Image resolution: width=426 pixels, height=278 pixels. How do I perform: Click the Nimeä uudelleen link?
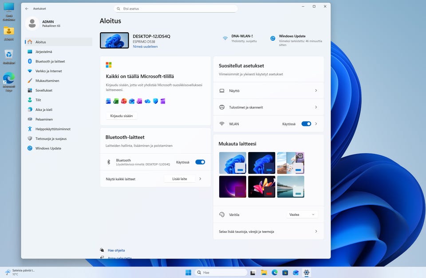[145, 47]
